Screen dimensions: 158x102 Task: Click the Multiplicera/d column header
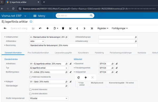pyautogui.click(x=98, y=84)
